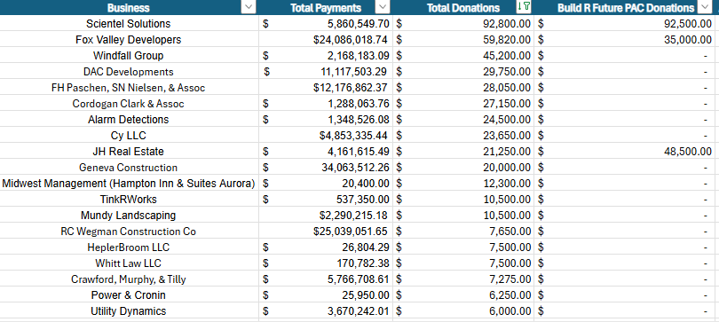This screenshot has height=322, width=719.
Task: Select the Midwest Management Hampton Inn cell
Action: click(129, 184)
